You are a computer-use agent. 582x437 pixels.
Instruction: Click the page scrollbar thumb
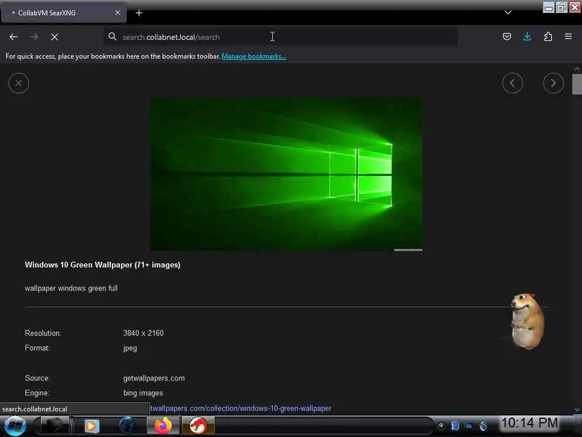click(x=577, y=84)
